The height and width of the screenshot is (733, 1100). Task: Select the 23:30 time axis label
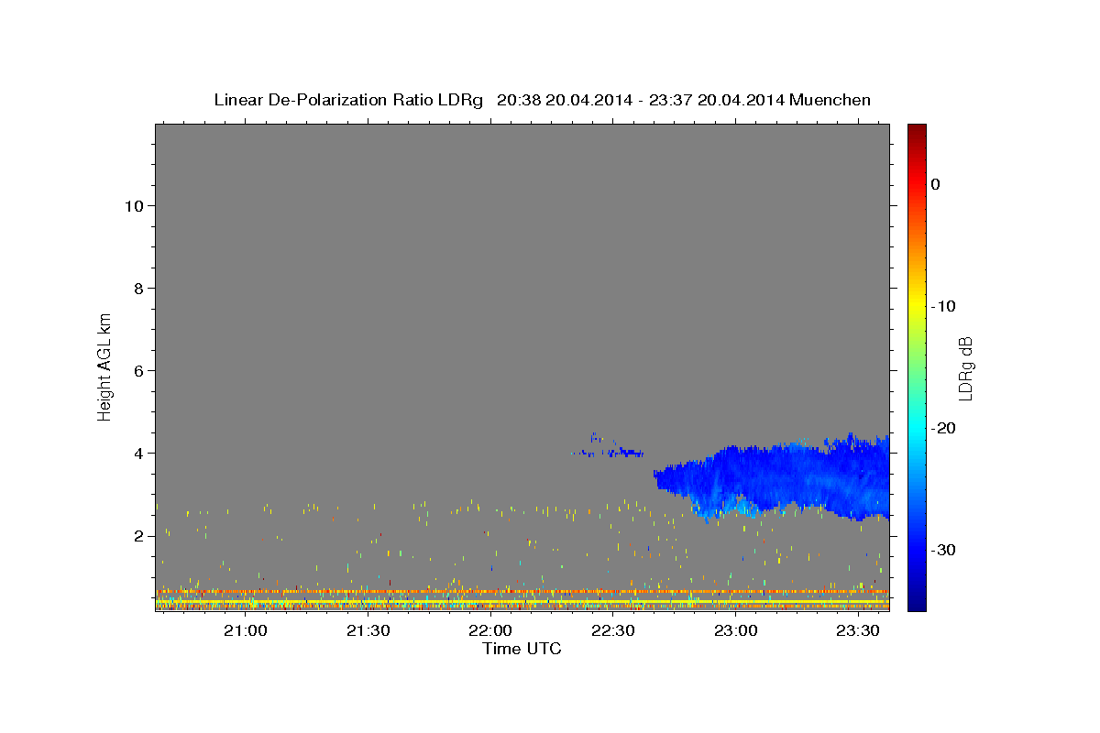858,630
